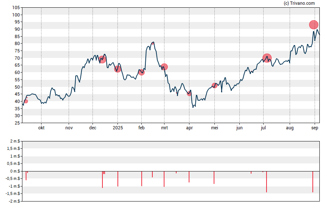Click the red circle marker at mrt
This screenshot has height=207, width=326.
point(164,67)
